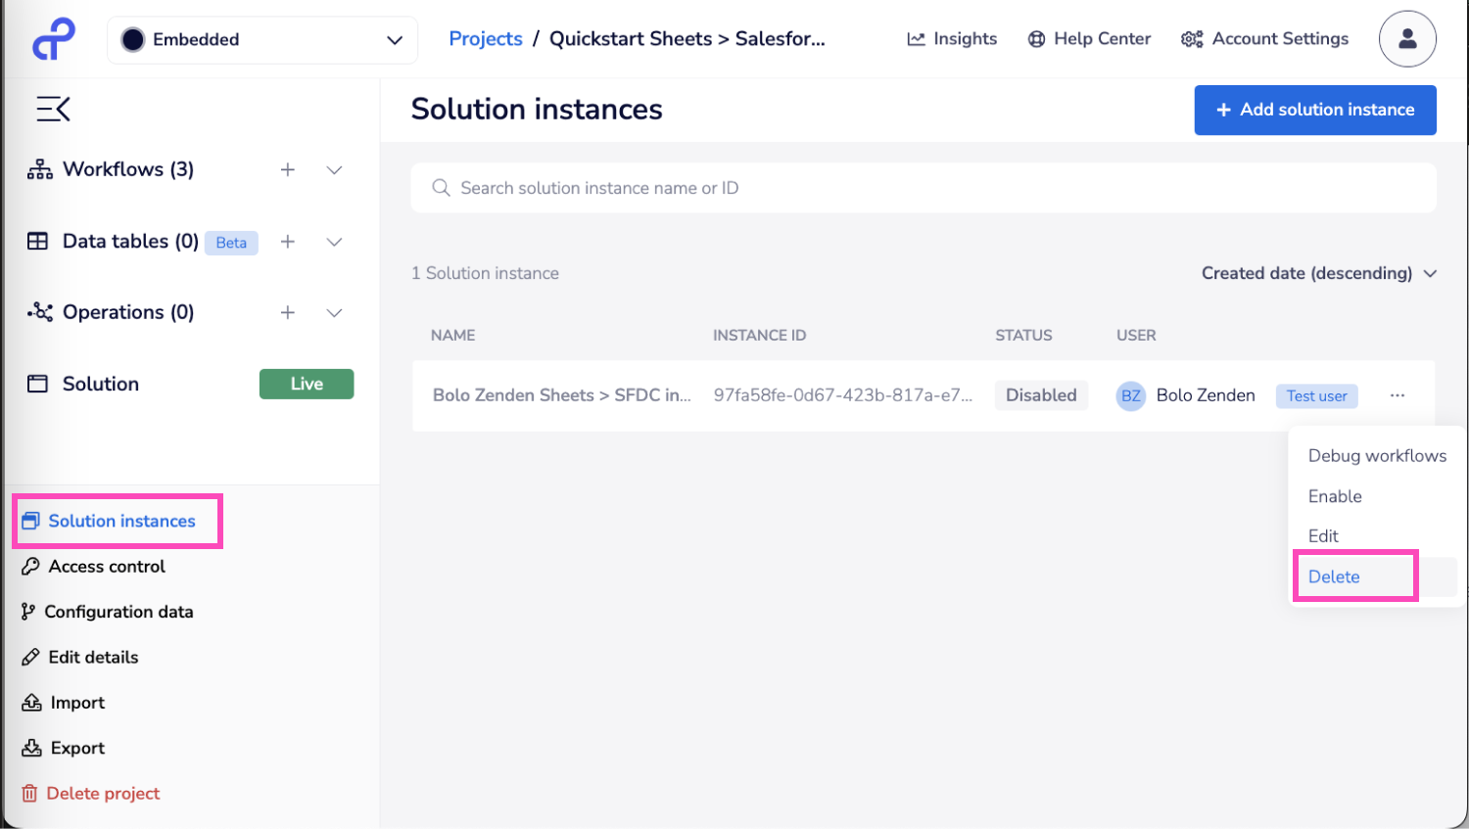Select the Export icon in the sidebar
This screenshot has width=1469, height=829.
click(x=28, y=747)
